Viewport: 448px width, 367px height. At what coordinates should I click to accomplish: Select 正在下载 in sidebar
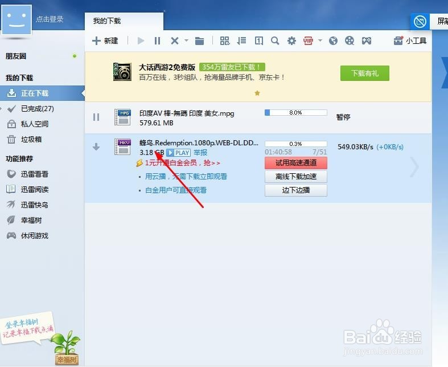coord(42,93)
